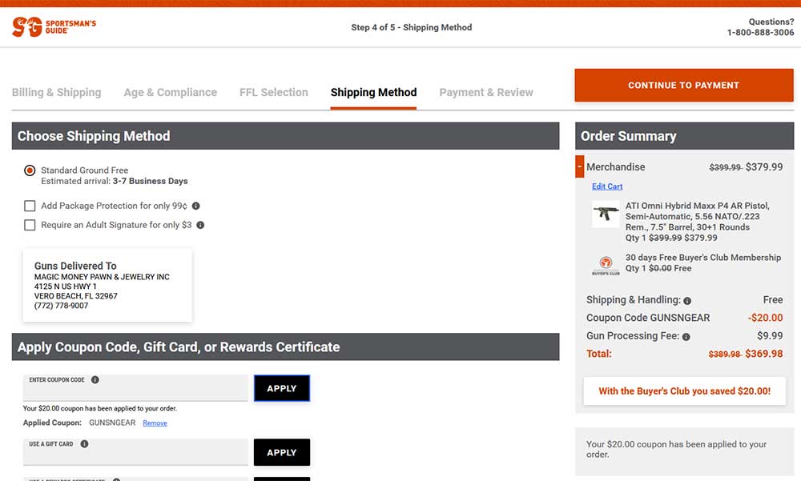The width and height of the screenshot is (801, 481).
Task: Apply the entered coupon code
Action: 281,388
